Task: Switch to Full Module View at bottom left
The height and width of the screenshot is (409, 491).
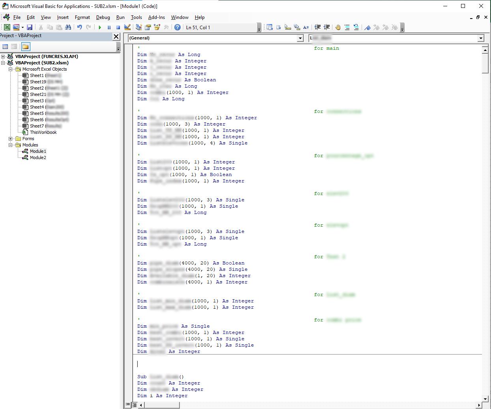Action: click(134, 405)
